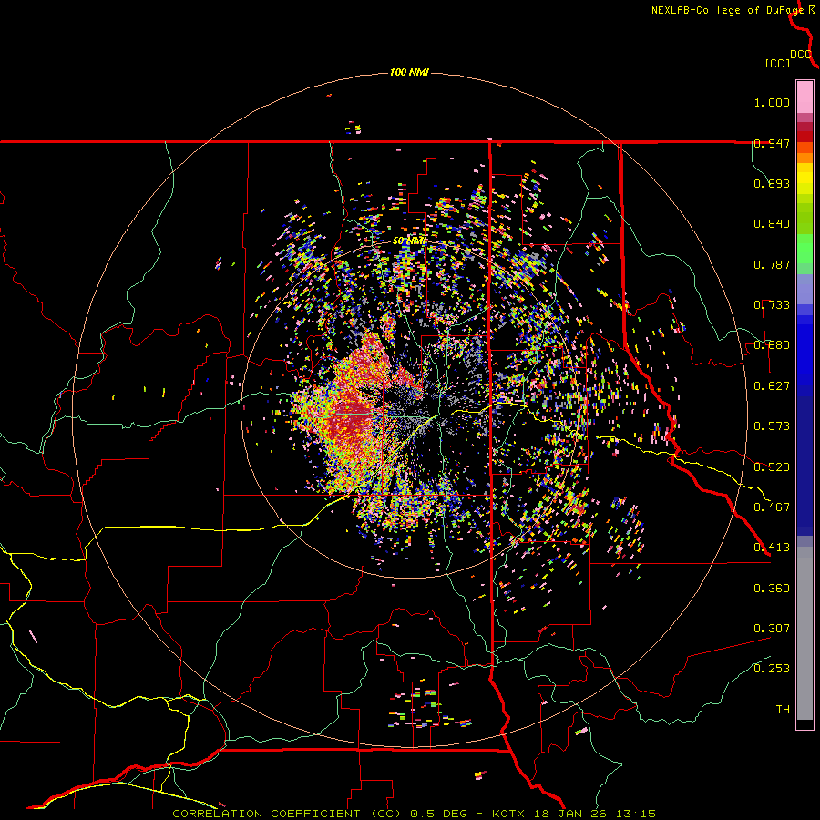The height and width of the screenshot is (820, 820).
Task: Select the 0.893 scale value
Action: point(772,183)
